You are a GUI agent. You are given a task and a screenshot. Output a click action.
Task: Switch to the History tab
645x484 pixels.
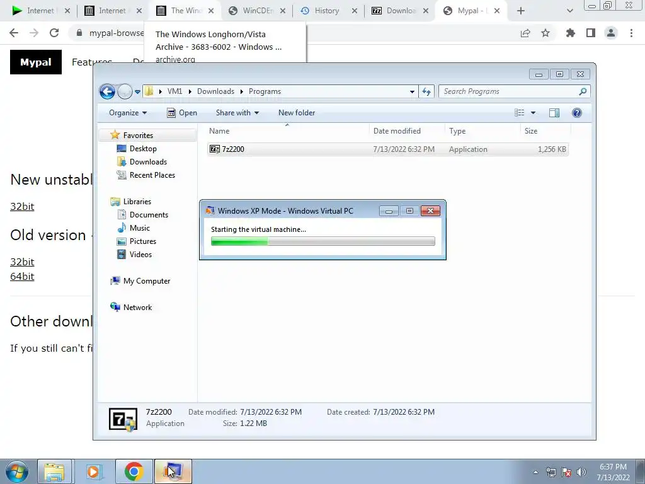click(x=328, y=11)
